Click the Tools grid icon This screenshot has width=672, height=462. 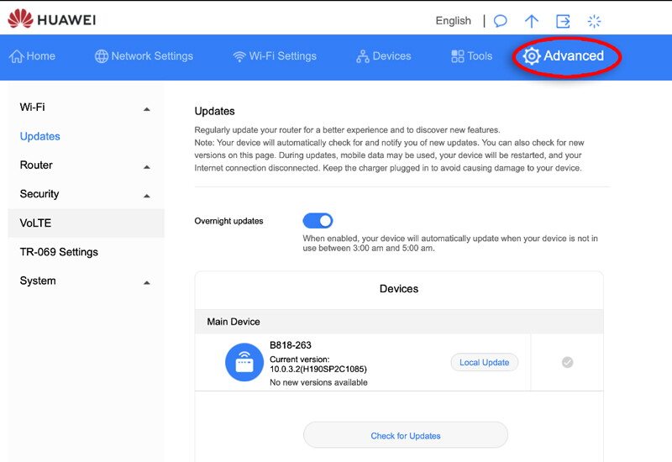[458, 56]
